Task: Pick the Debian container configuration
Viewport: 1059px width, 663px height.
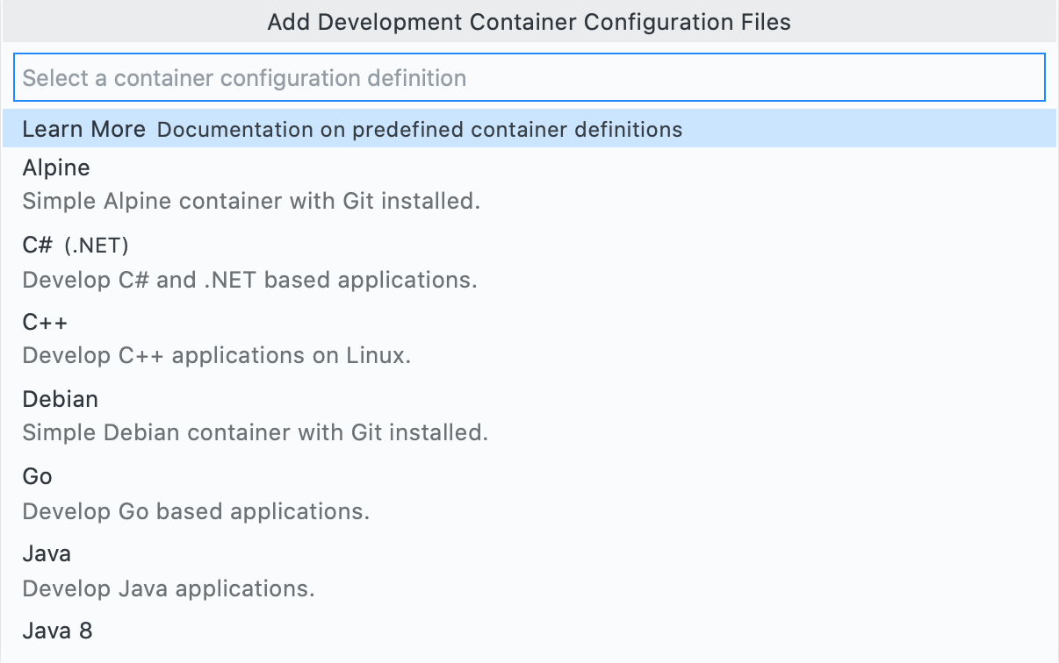Action: 60,399
